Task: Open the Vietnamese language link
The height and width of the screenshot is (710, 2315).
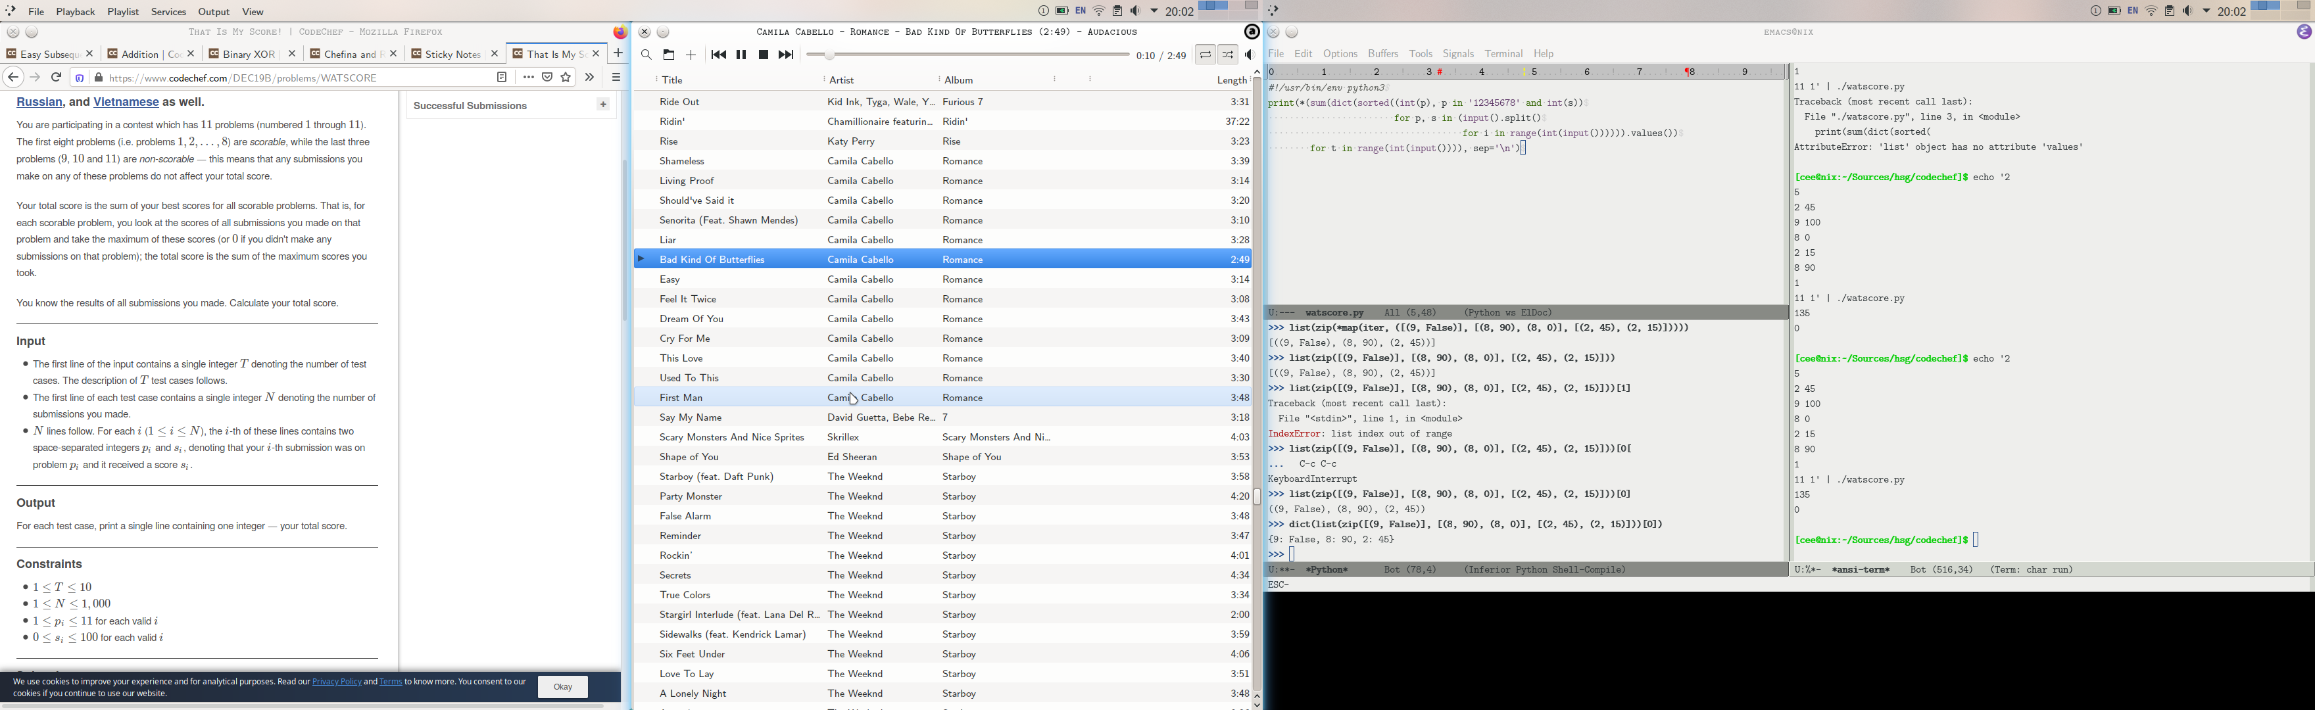Action: coord(126,103)
